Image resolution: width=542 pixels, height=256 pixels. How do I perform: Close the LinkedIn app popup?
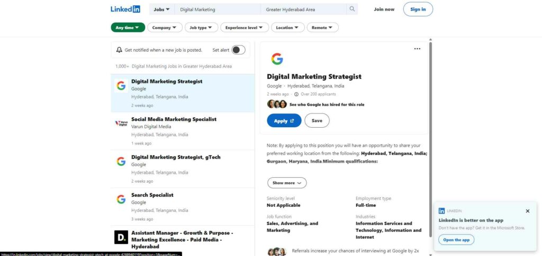pyautogui.click(x=528, y=211)
